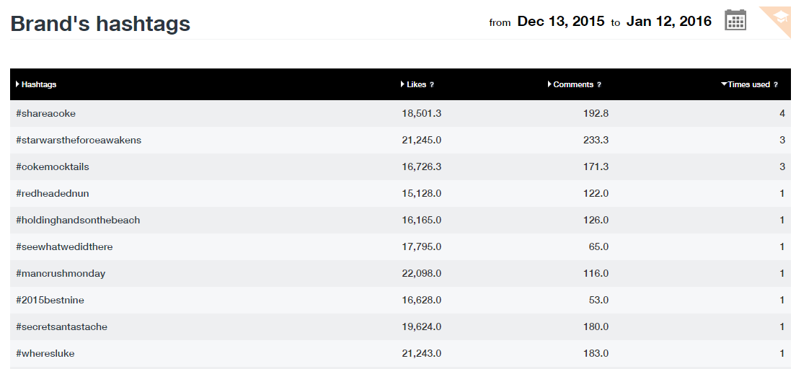796x369 pixels.
Task: Select the start date Dec 13, 2015
Action: pyautogui.click(x=561, y=22)
